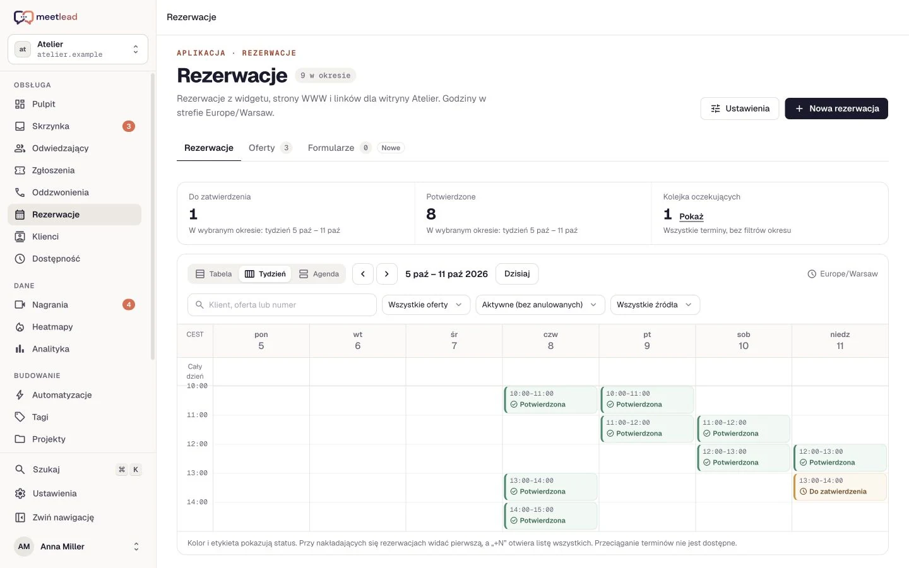Image resolution: width=909 pixels, height=568 pixels.
Task: Open Automatyzacje lightning icon
Action: 20,395
